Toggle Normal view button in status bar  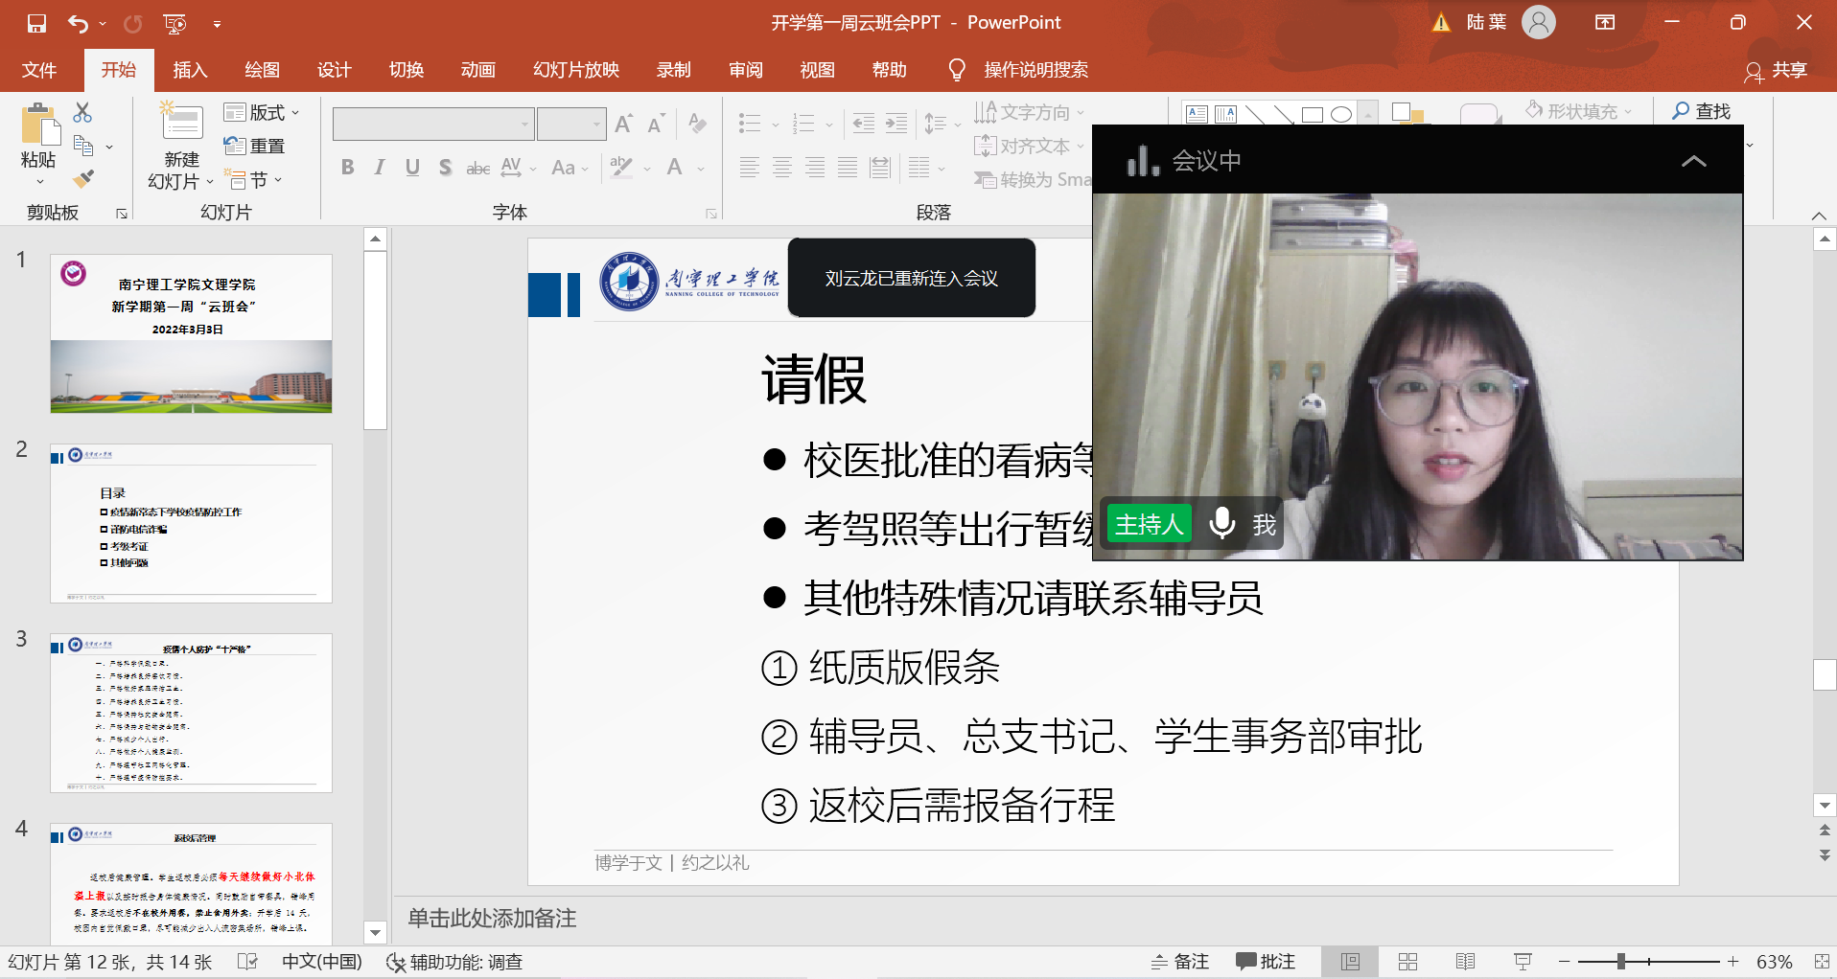[x=1350, y=962]
